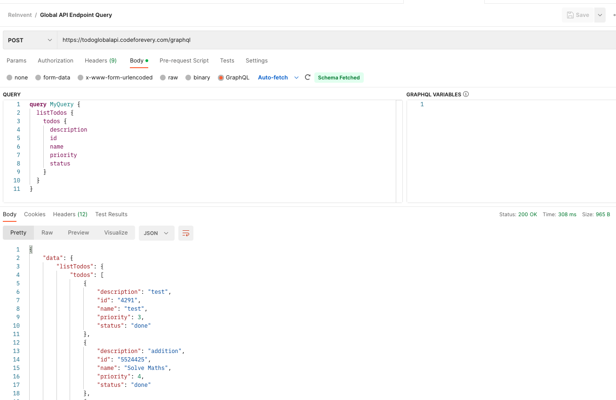Select the none body type
616x400 pixels.
click(x=17, y=78)
